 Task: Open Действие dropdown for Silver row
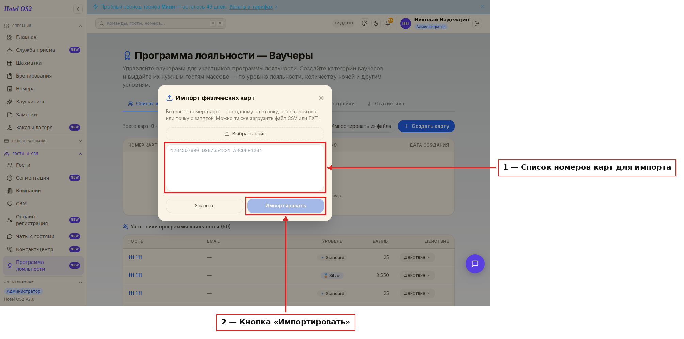tap(417, 275)
